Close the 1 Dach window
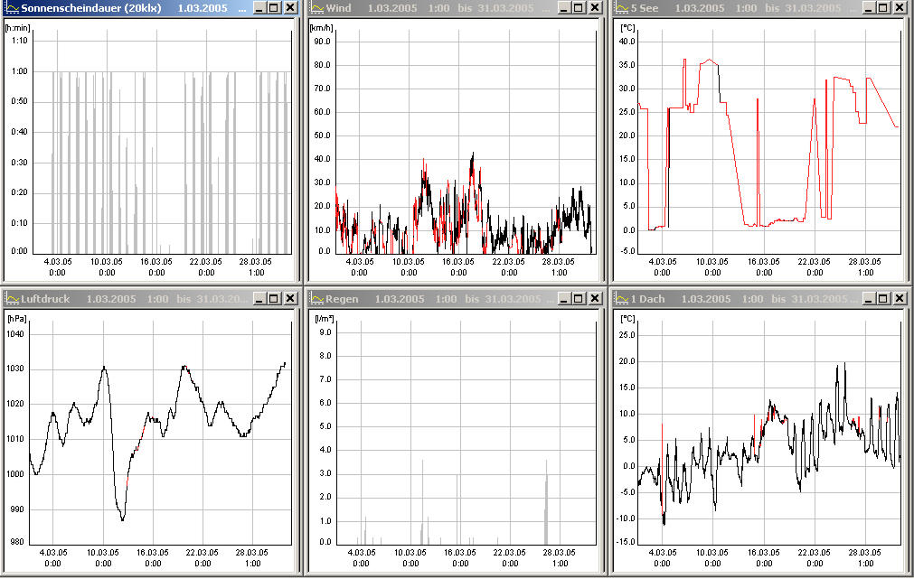914x579 pixels. pos(900,299)
